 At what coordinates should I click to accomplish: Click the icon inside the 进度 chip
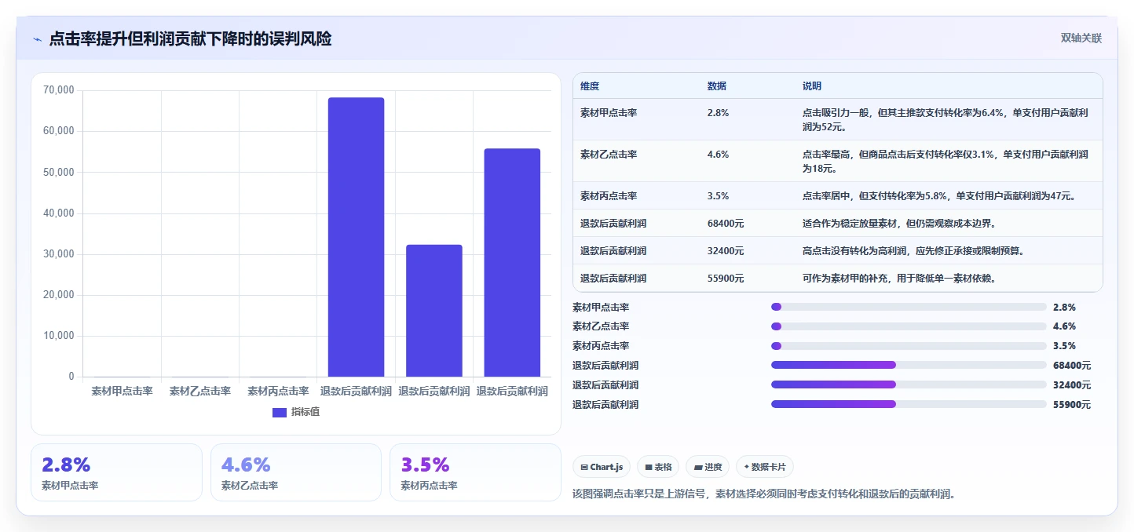[697, 467]
